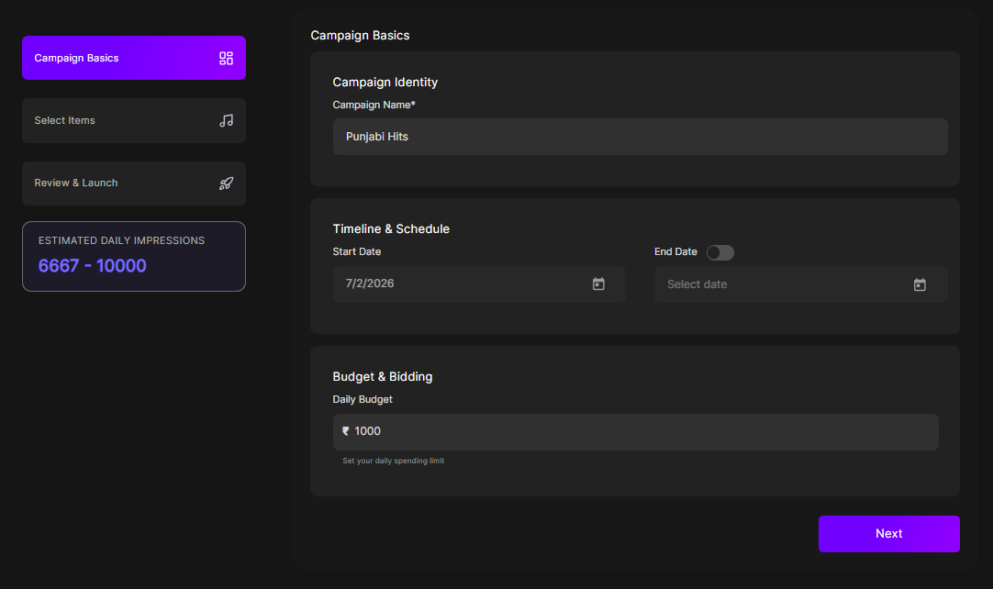Image resolution: width=993 pixels, height=589 pixels.
Task: Go to Campaign Basics step
Action: 134,58
